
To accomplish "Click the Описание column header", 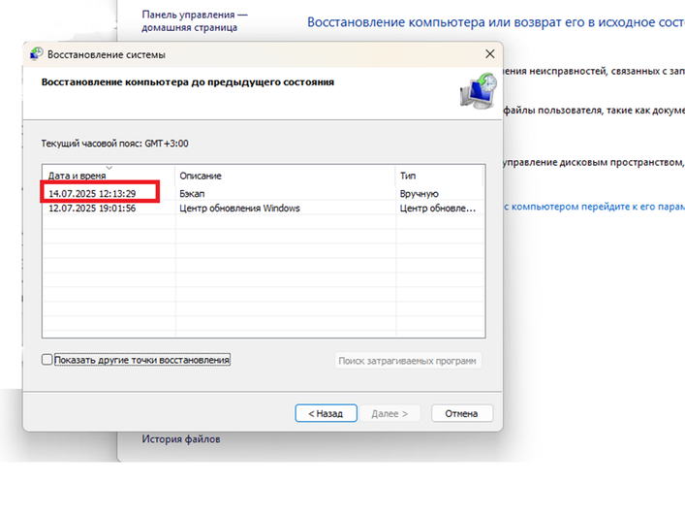I will (285, 176).
